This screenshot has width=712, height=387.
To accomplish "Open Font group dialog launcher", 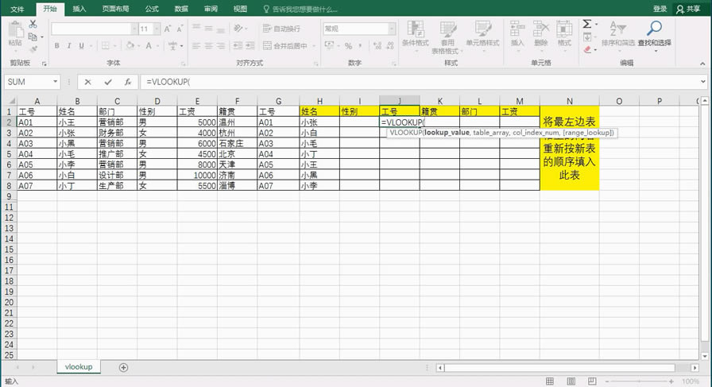I will [184, 64].
